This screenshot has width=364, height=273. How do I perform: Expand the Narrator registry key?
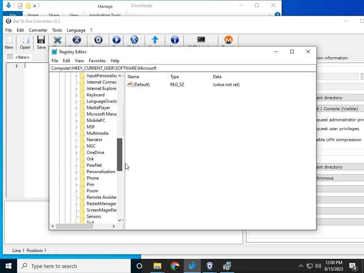(x=76, y=140)
